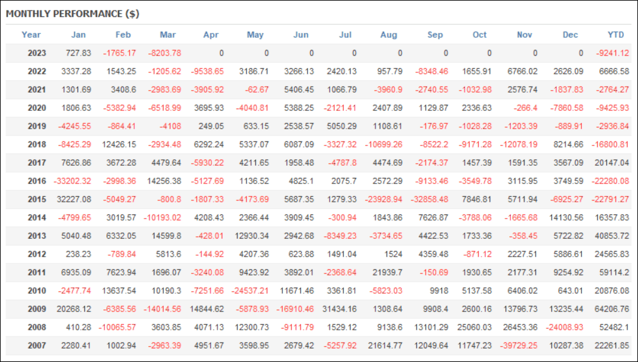638x362 pixels.
Task: Click the 2008 December loss -24008.93
Action: [565, 327]
